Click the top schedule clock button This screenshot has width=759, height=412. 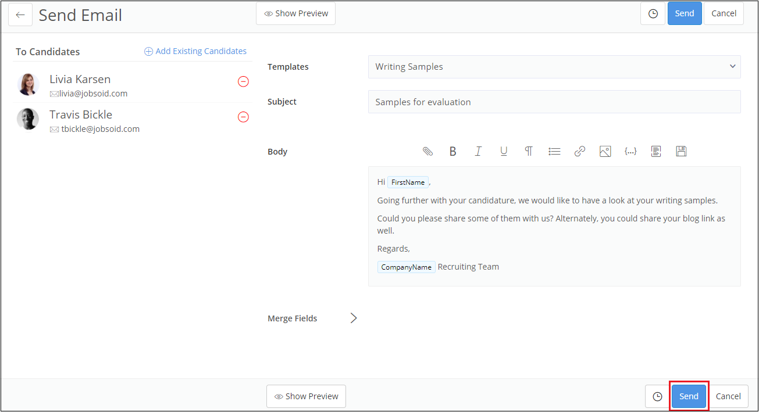tap(653, 13)
